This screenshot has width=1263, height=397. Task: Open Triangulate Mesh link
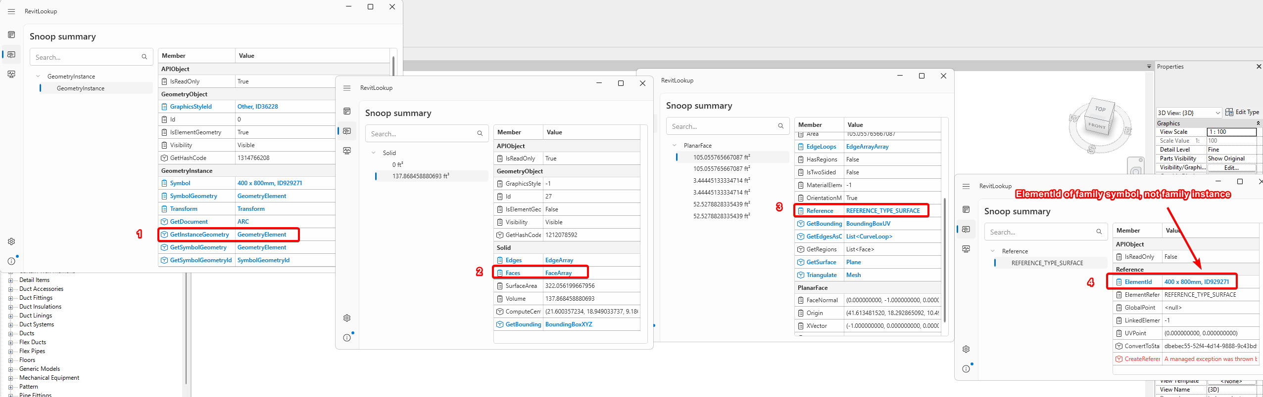(853, 275)
